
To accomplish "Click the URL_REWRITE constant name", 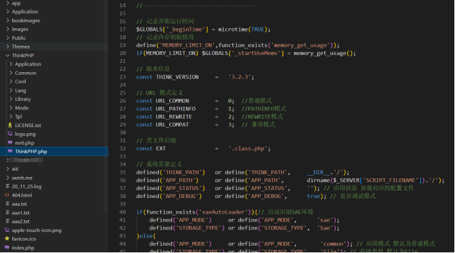I will (x=174, y=117).
